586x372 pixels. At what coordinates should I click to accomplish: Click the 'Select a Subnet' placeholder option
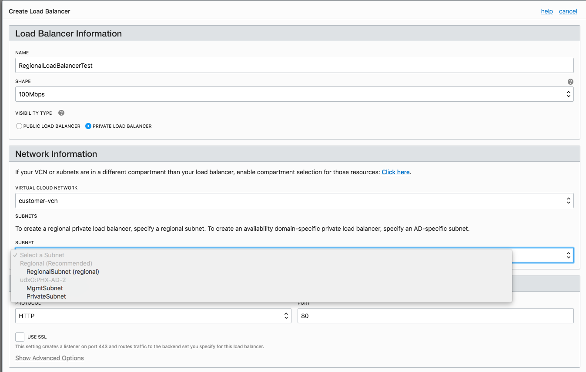pos(42,255)
